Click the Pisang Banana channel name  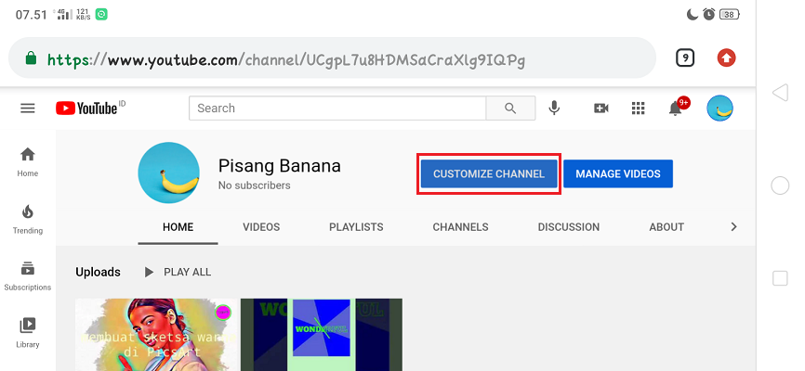pyautogui.click(x=279, y=165)
